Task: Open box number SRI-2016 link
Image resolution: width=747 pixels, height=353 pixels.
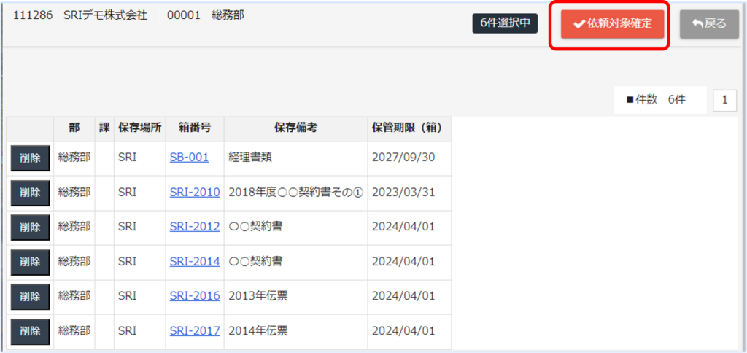Action: click(x=194, y=296)
